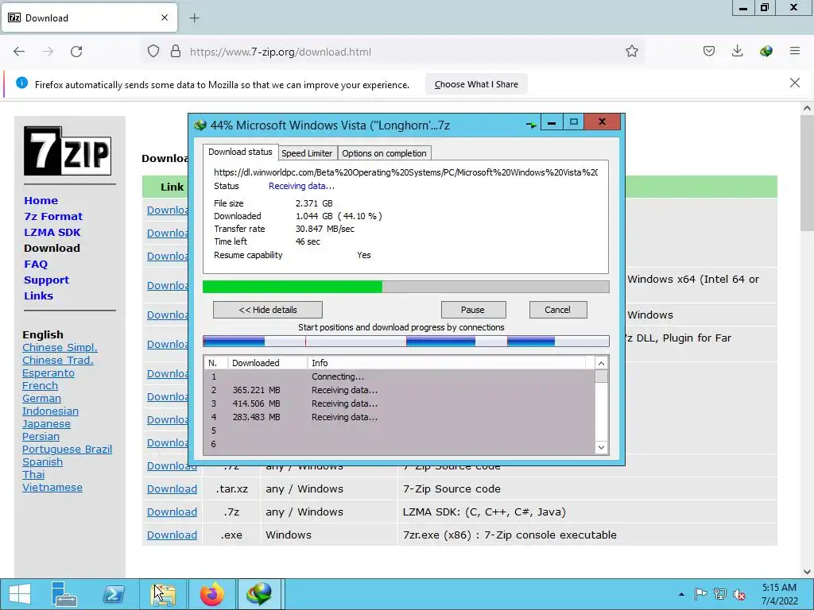Select connection row with 365.221 MB
Image resolution: width=814 pixels, height=610 pixels.
tap(400, 390)
